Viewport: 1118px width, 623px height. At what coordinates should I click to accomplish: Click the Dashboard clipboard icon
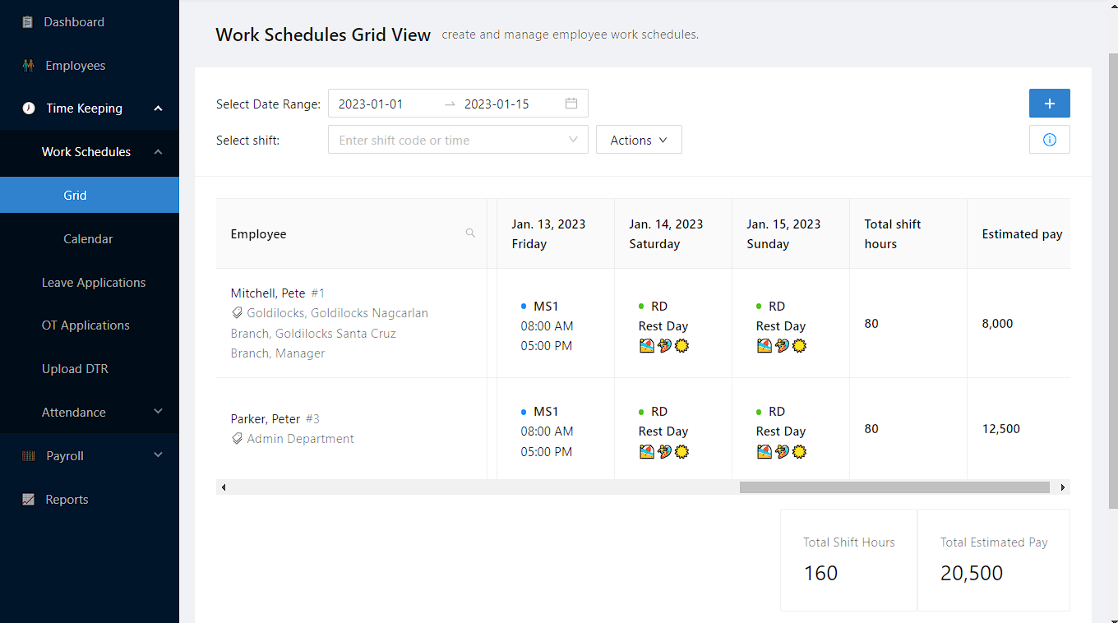[x=28, y=22]
